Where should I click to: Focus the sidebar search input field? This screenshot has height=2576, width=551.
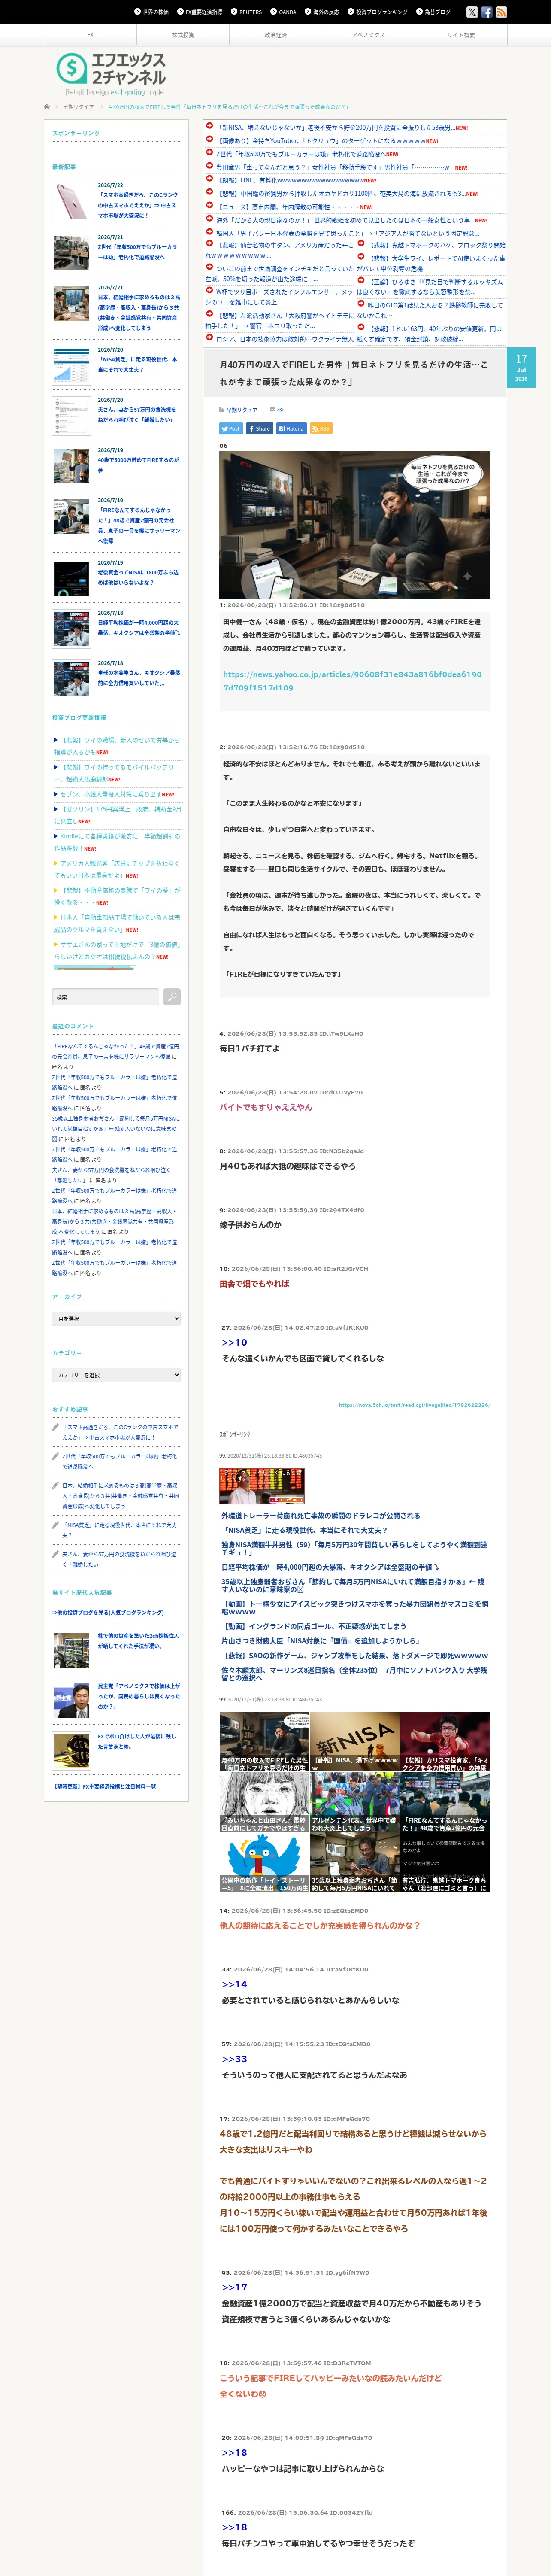(x=105, y=997)
